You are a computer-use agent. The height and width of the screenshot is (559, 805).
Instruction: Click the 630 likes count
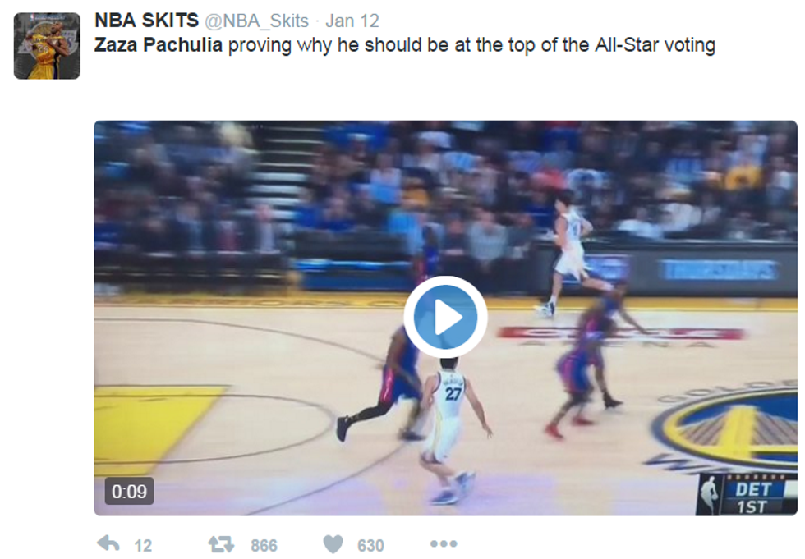[370, 545]
